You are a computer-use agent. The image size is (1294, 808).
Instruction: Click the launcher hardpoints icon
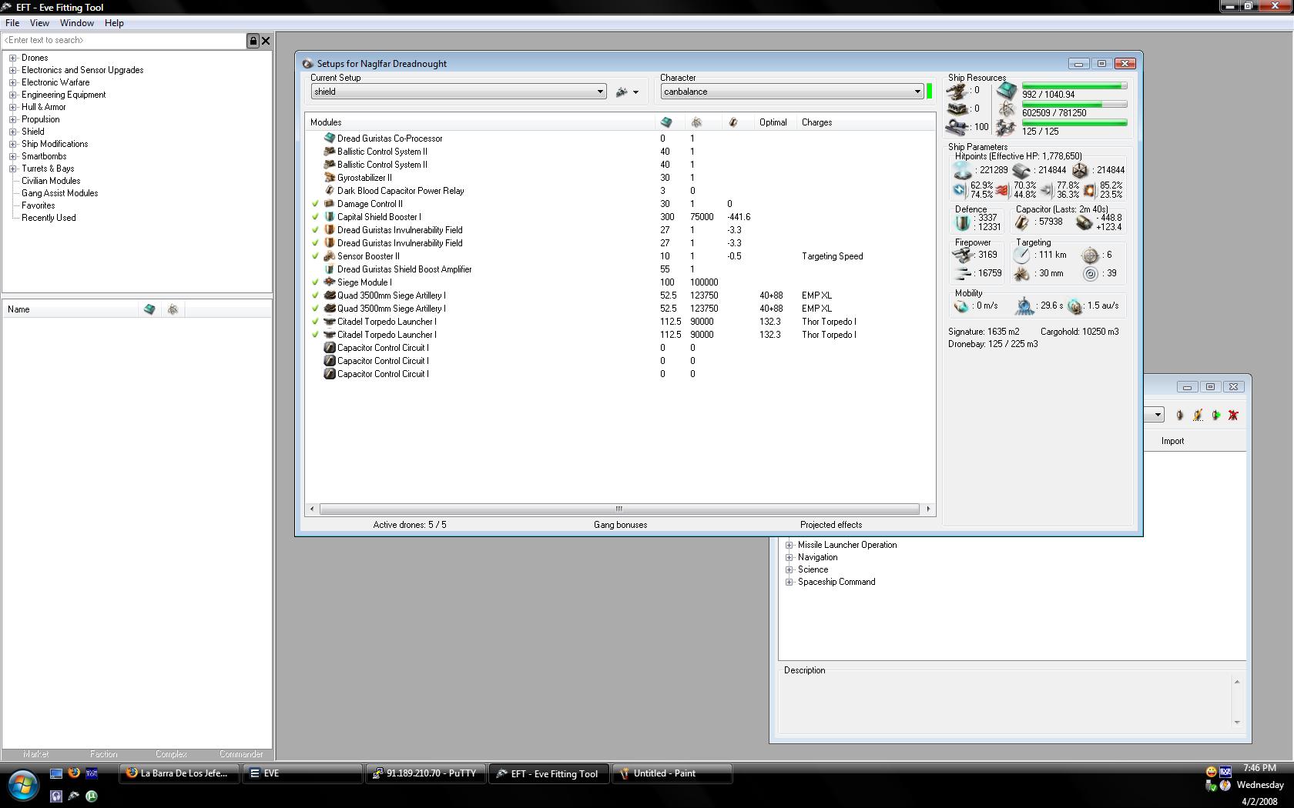[957, 109]
